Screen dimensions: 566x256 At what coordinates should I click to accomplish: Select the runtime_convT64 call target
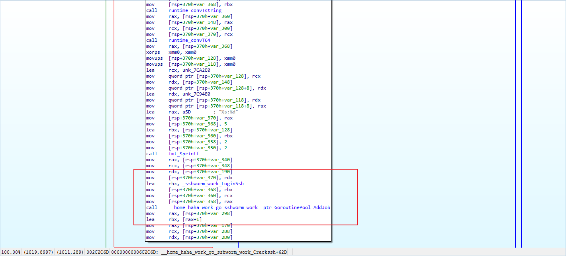[x=189, y=40]
